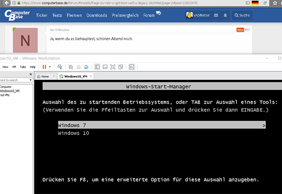Click Send Ctrl+Alt+Del toolbar icon

[60, 67]
